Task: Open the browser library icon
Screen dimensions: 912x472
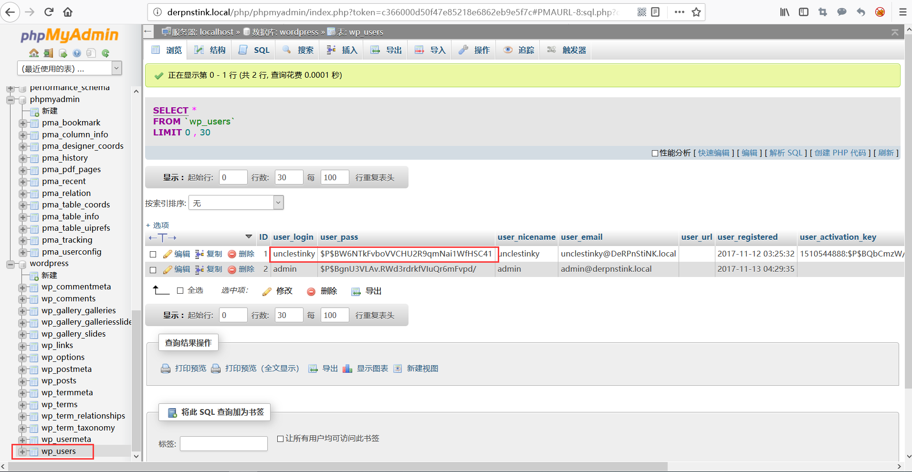Action: 785,12
